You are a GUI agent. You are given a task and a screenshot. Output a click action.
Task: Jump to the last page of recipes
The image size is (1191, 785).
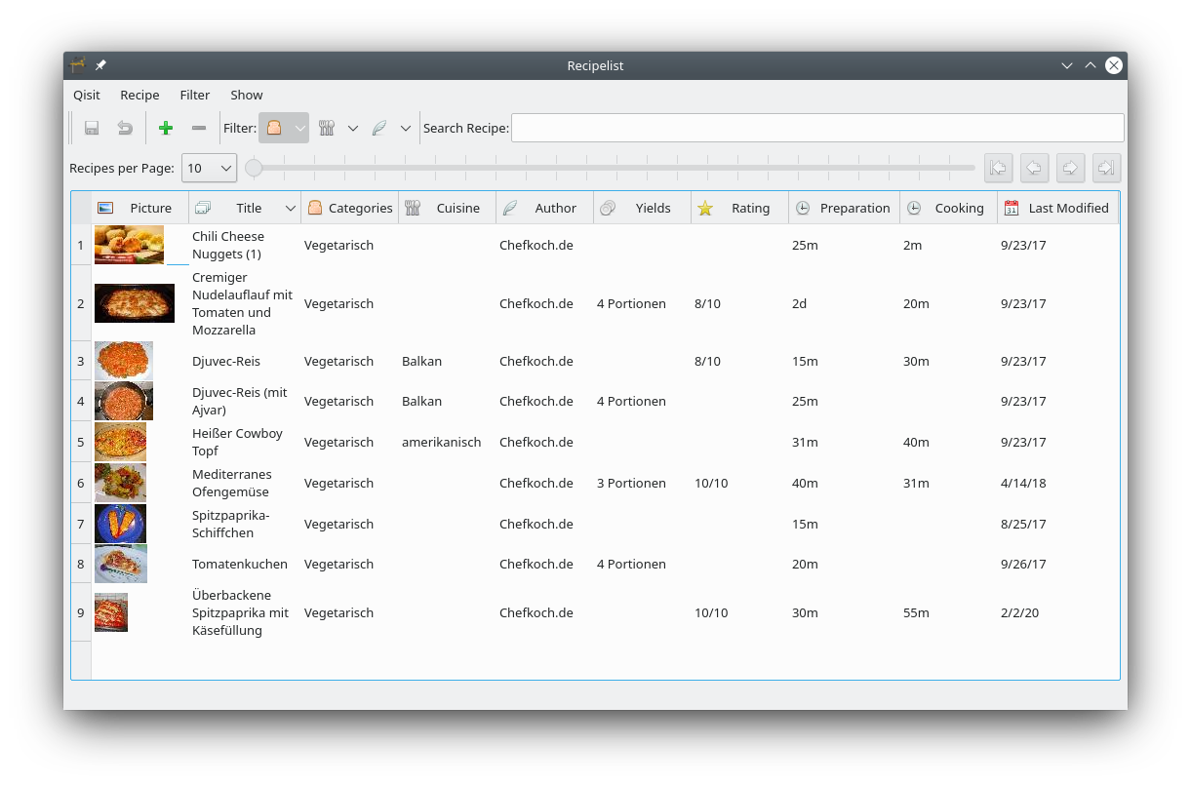click(x=1106, y=168)
